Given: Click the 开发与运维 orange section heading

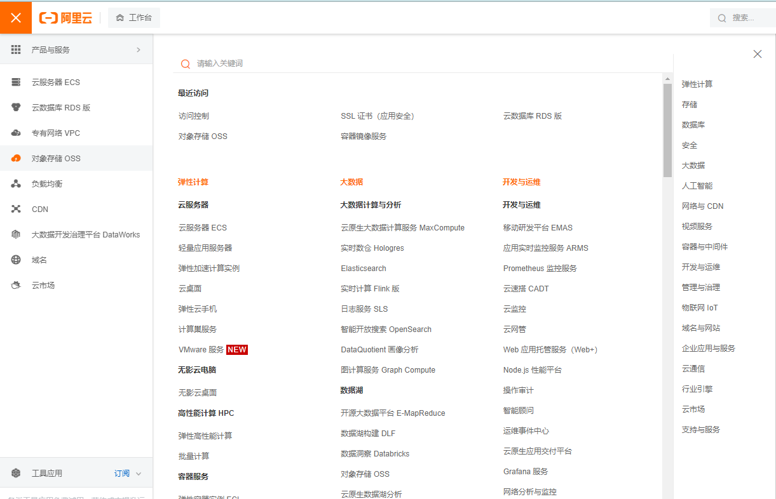Looking at the screenshot, I should 521,182.
